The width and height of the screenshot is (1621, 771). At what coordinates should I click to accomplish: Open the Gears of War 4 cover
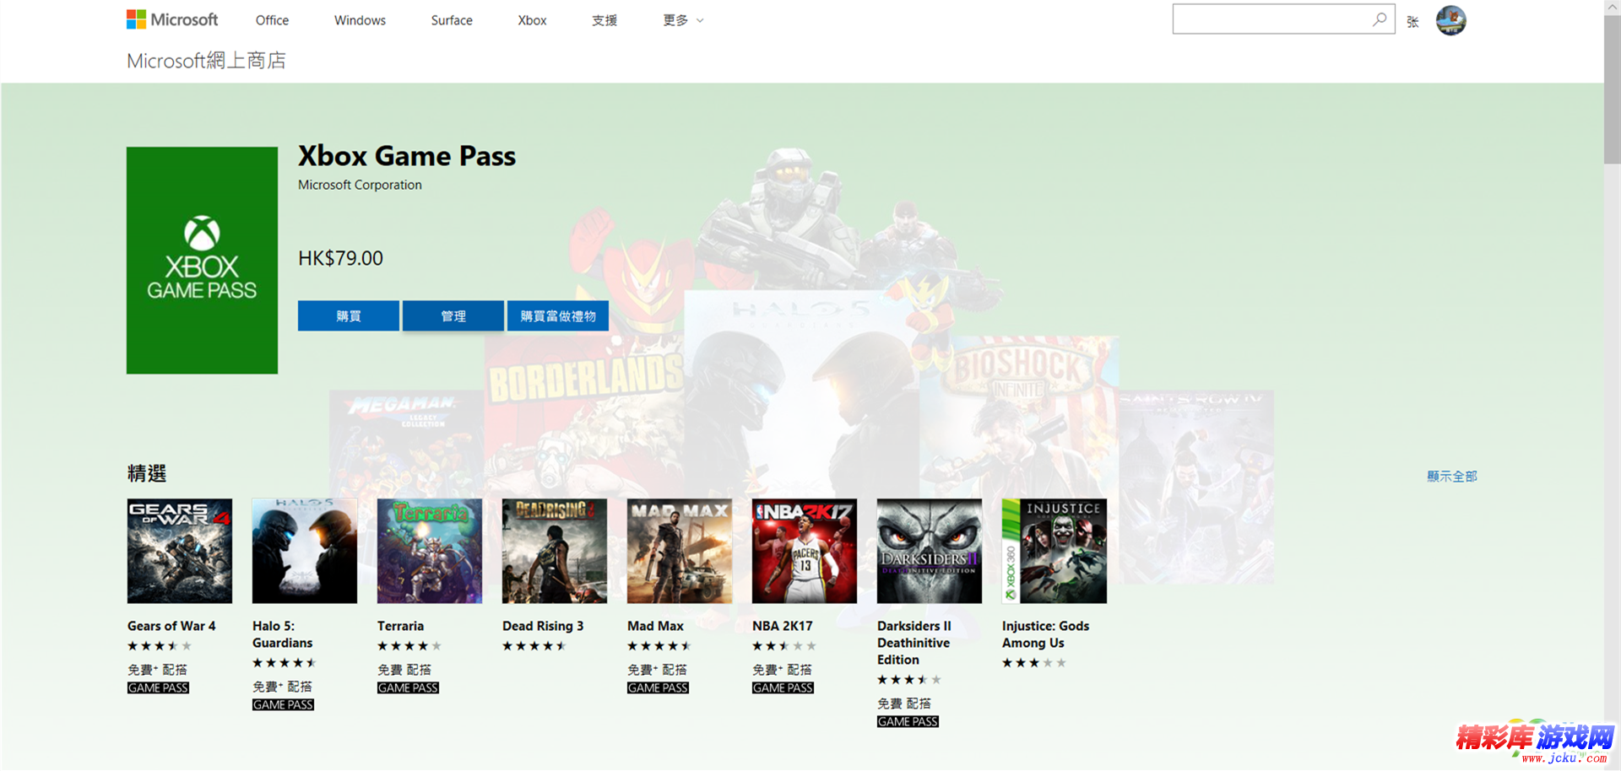click(x=180, y=551)
